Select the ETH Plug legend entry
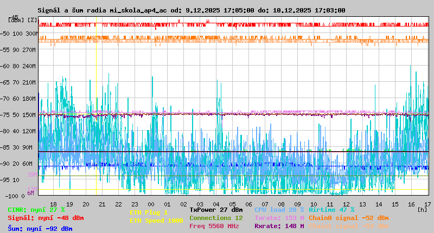Viewport: 434px width, 233px height. (149, 212)
